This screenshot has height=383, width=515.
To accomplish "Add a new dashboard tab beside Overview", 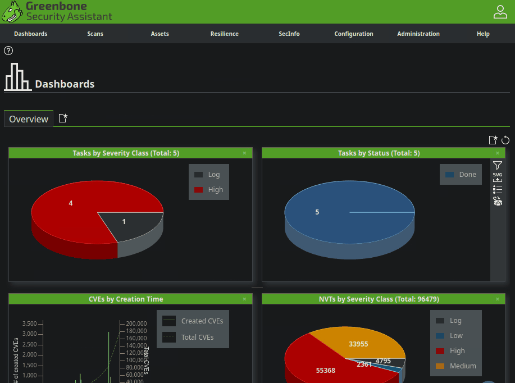I will 63,118.
